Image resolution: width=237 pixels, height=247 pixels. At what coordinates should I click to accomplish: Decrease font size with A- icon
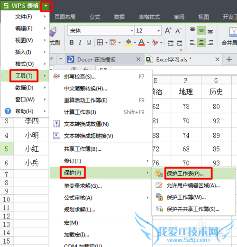tap(178, 31)
